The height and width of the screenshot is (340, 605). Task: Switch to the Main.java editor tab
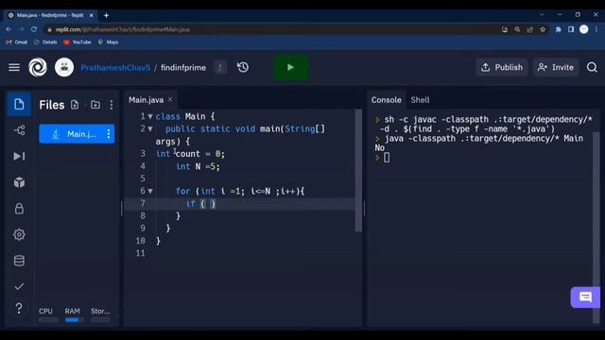[x=146, y=100]
